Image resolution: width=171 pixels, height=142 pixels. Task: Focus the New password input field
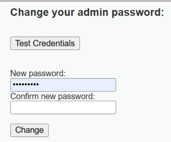pyautogui.click(x=63, y=85)
